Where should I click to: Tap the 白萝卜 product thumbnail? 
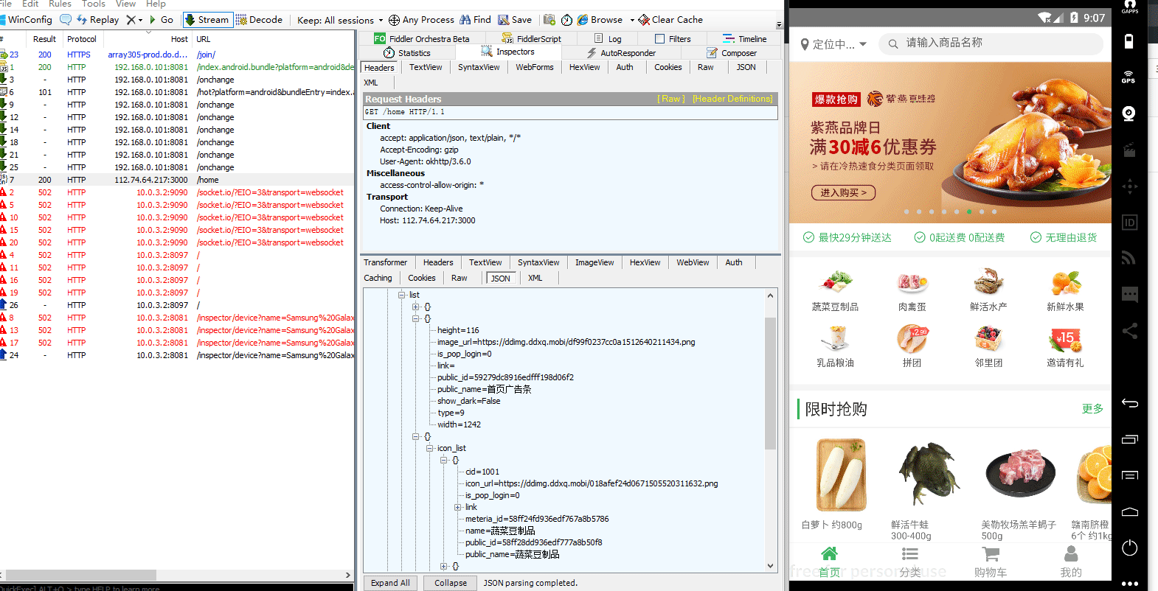(841, 475)
